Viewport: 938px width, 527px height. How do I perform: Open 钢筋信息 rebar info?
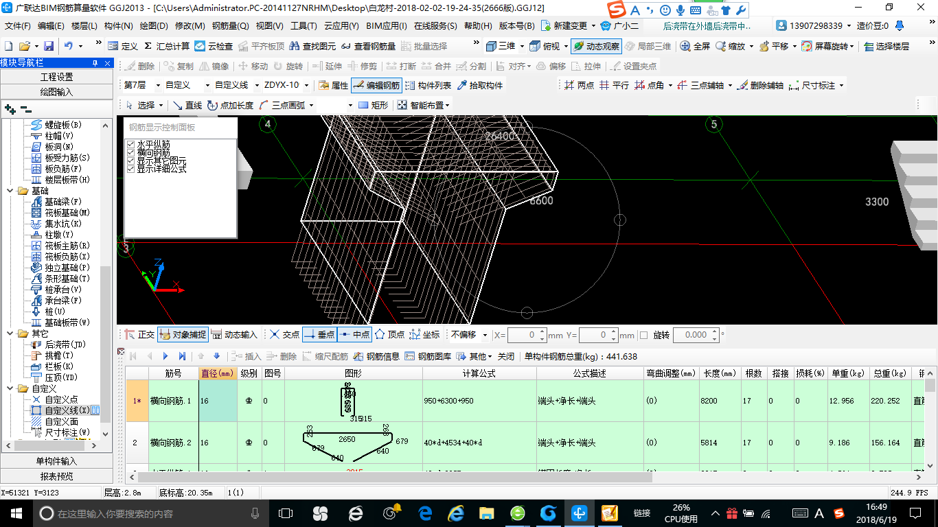click(x=376, y=356)
